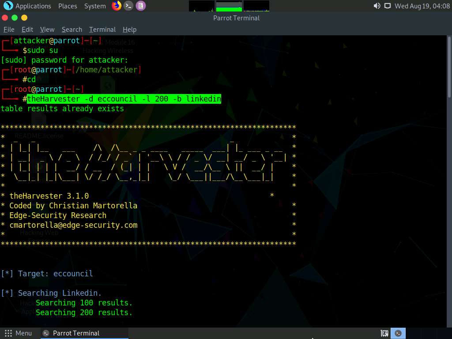Click the yellow window button
Viewport: 452px width, 339px height.
point(25,18)
